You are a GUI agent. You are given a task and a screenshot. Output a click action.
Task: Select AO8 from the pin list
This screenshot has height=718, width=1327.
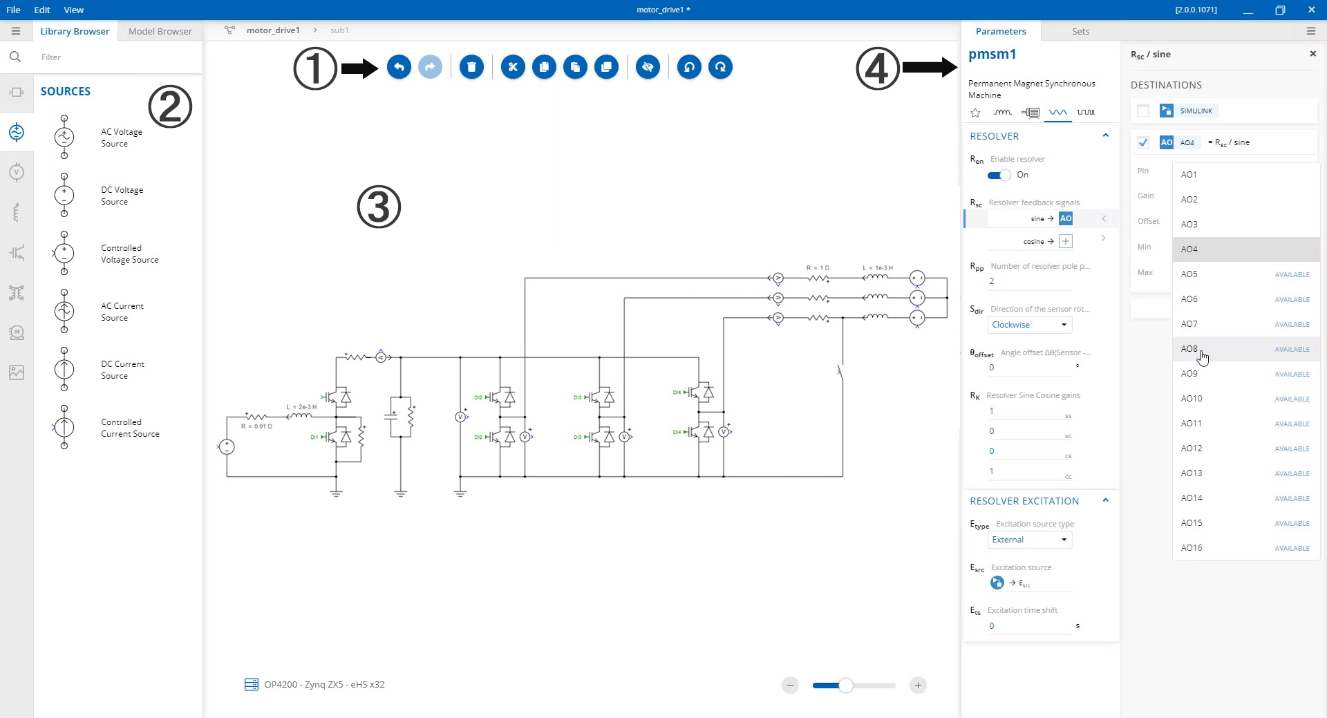tap(1189, 349)
